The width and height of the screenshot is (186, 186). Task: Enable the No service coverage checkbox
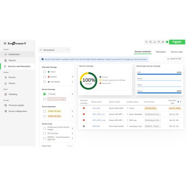click(45, 99)
